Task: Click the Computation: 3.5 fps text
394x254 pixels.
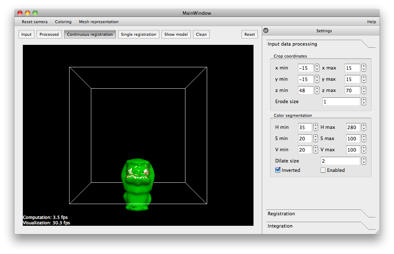Action: tap(45, 217)
